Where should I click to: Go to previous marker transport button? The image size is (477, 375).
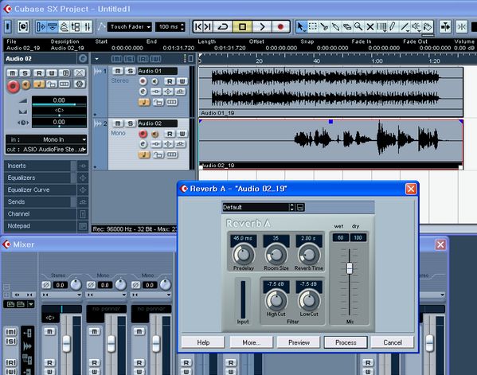point(198,27)
